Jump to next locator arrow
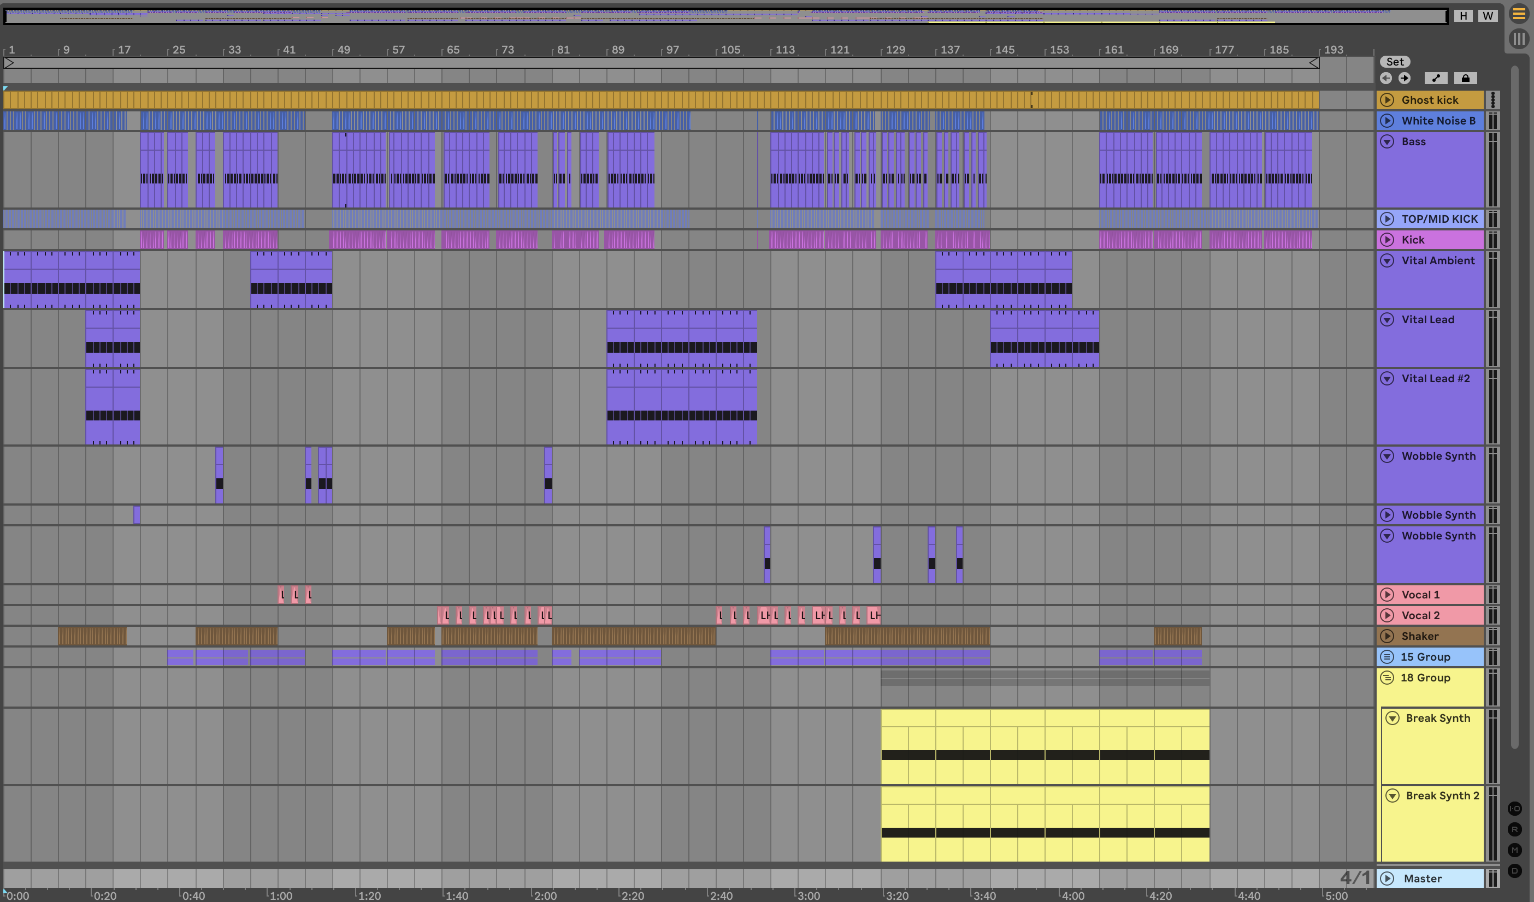The image size is (1534, 902). pos(1405,78)
